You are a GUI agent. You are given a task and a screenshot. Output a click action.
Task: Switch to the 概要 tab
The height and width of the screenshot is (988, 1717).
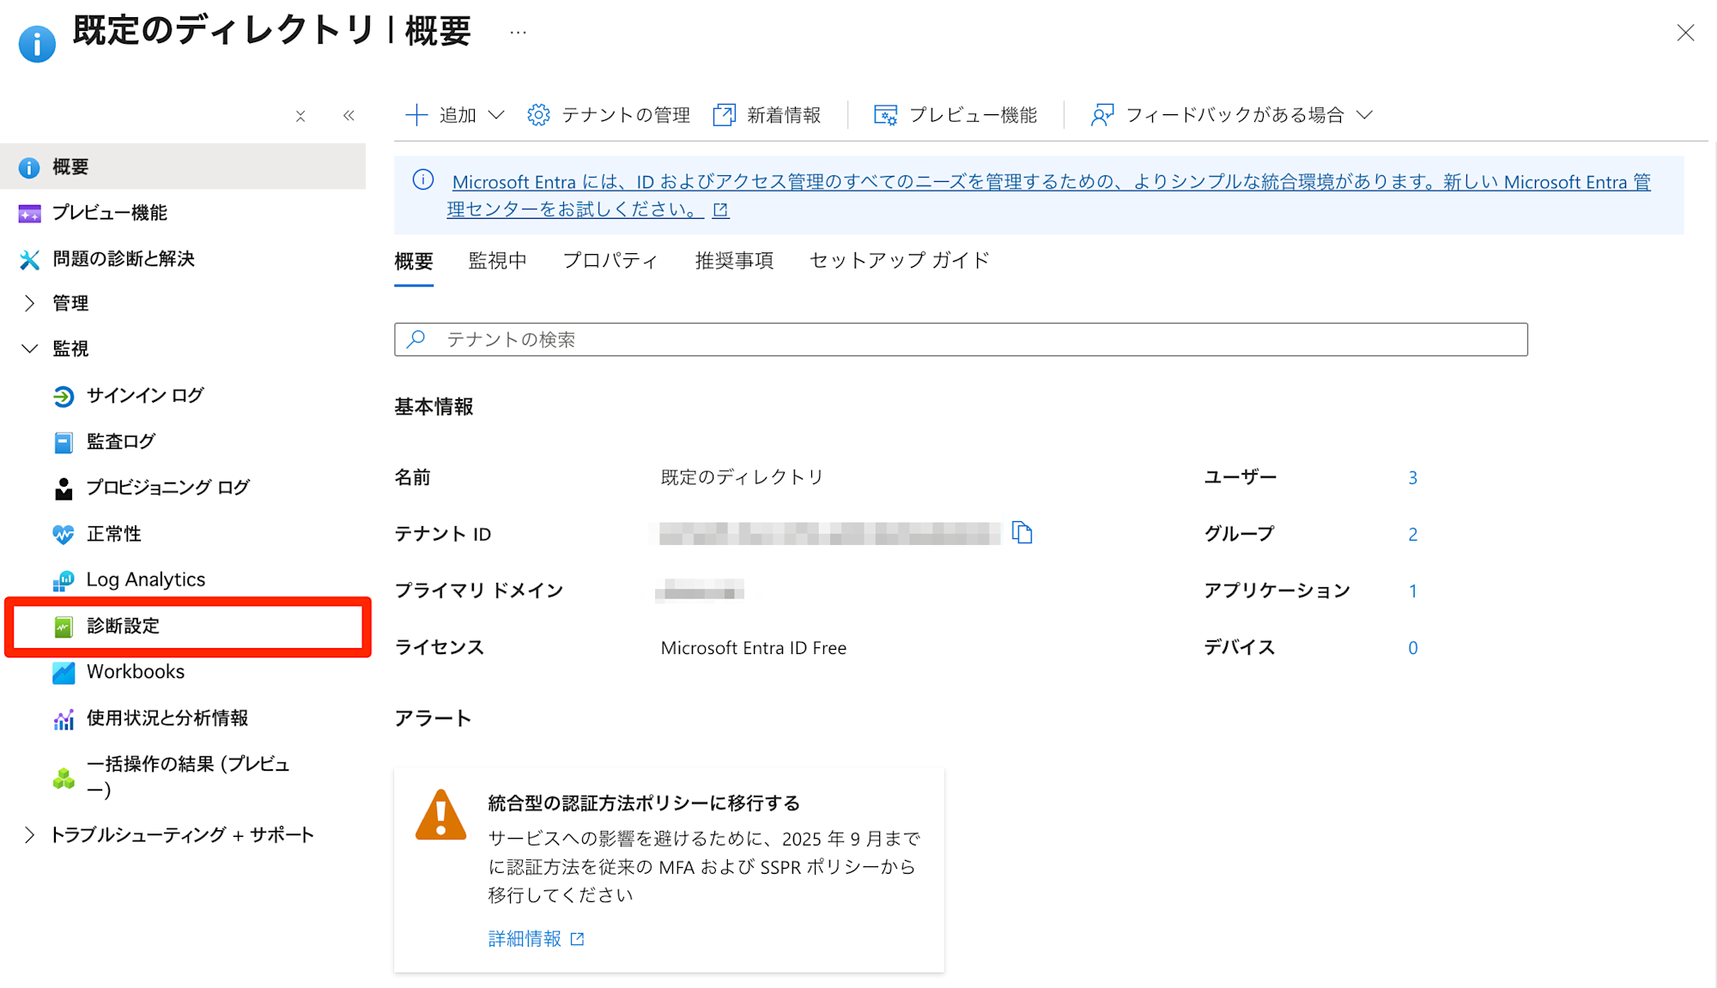(414, 261)
